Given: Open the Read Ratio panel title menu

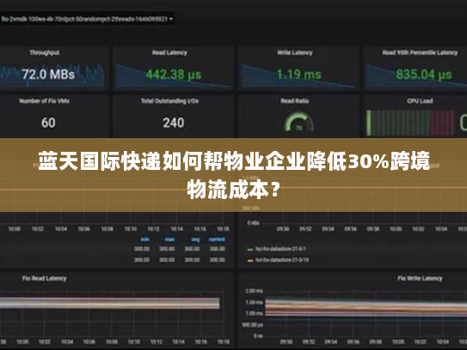Looking at the screenshot, I should pos(294,101).
